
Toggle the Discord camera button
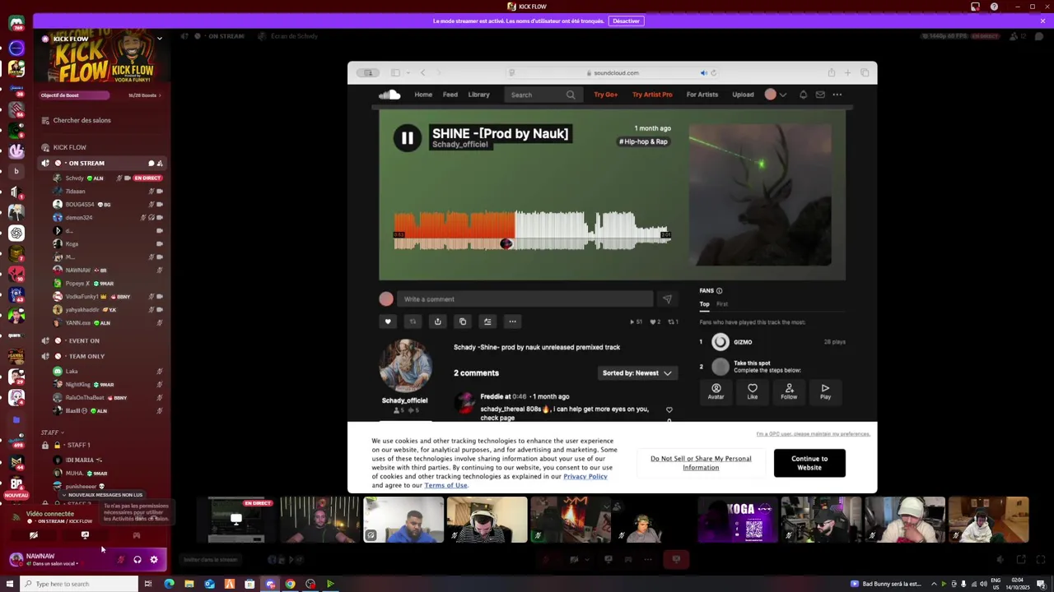pos(34,535)
